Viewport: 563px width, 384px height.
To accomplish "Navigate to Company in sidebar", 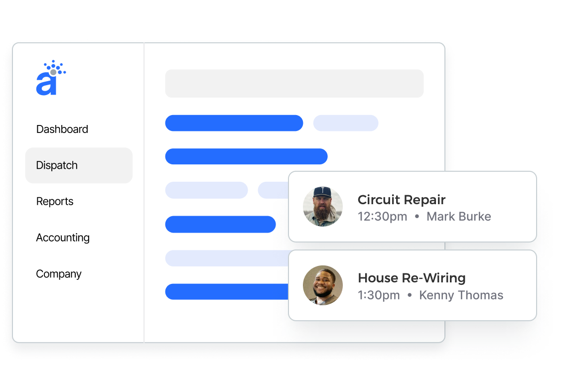I will click(59, 274).
